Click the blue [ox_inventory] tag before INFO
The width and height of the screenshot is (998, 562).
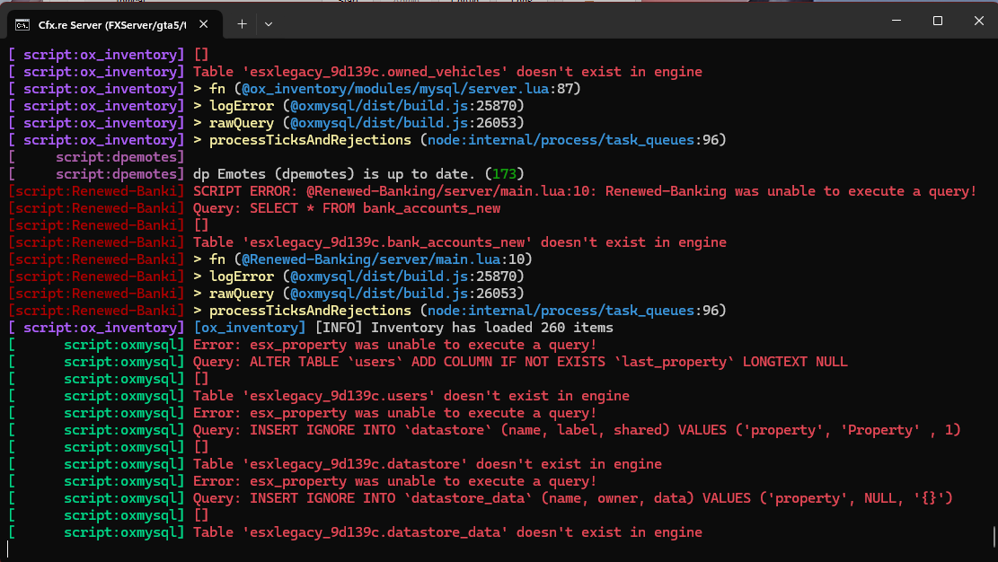(x=250, y=327)
